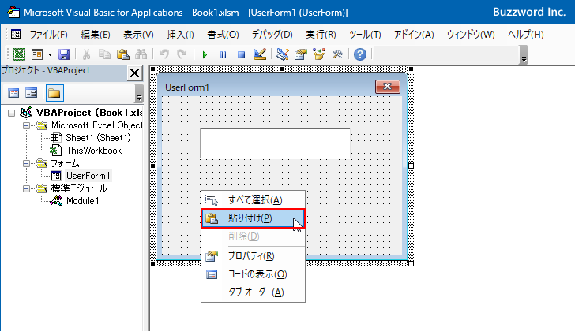
Task: Click the Redo toolbar icon
Action: pyautogui.click(x=182, y=54)
